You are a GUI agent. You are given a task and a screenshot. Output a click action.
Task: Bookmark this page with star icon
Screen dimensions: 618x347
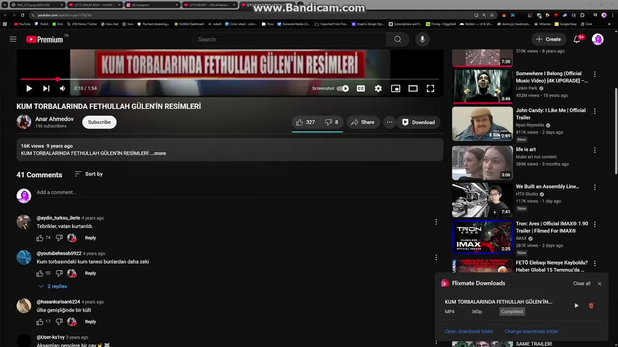(492, 15)
